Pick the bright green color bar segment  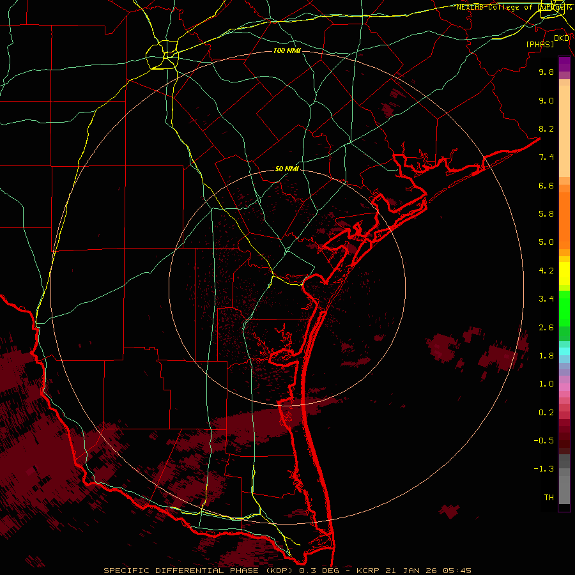tap(564, 309)
